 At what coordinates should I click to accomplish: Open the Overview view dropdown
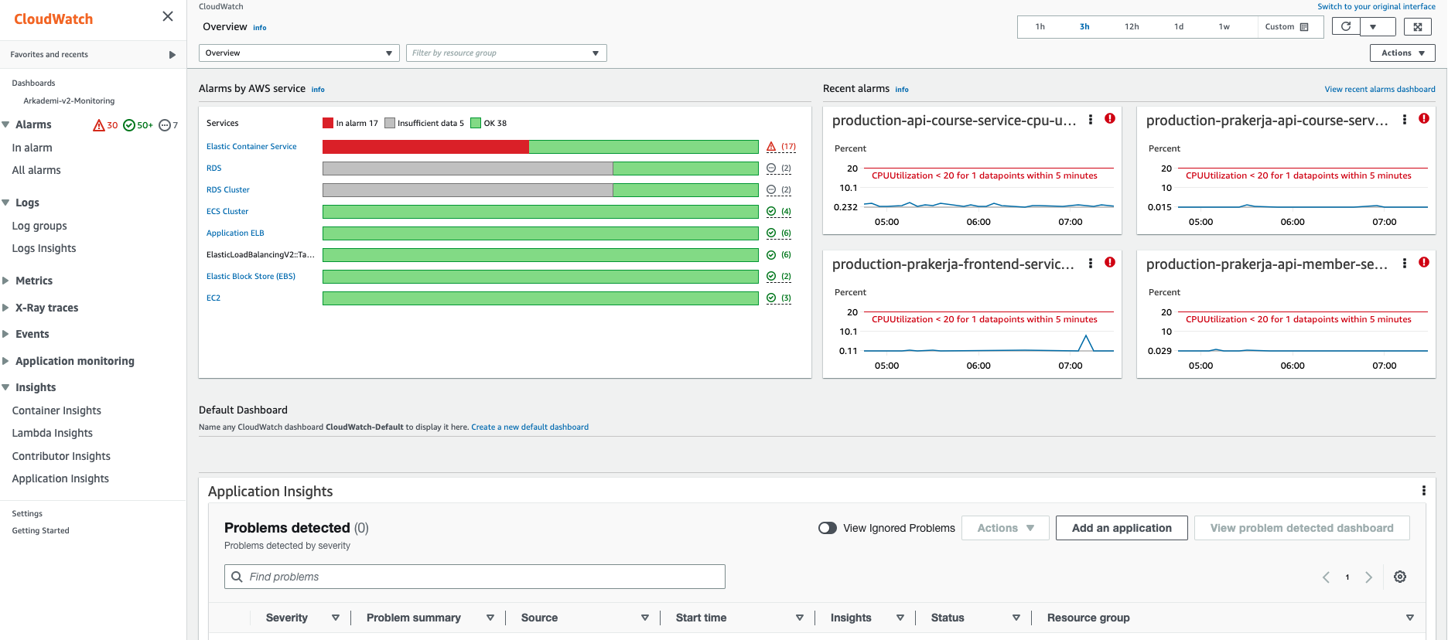tap(299, 53)
